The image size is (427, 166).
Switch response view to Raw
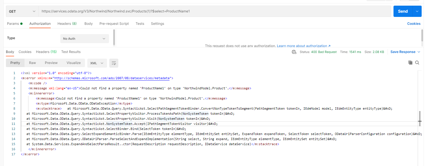click(32, 63)
